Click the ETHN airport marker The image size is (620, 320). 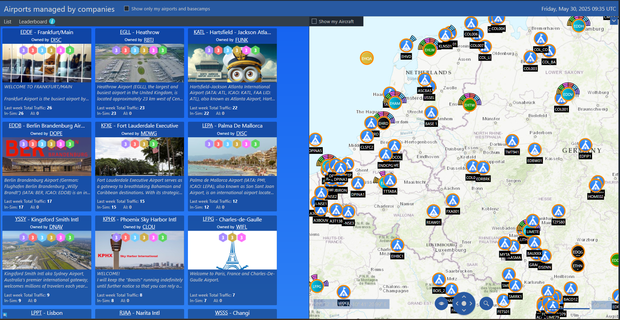tap(578, 266)
